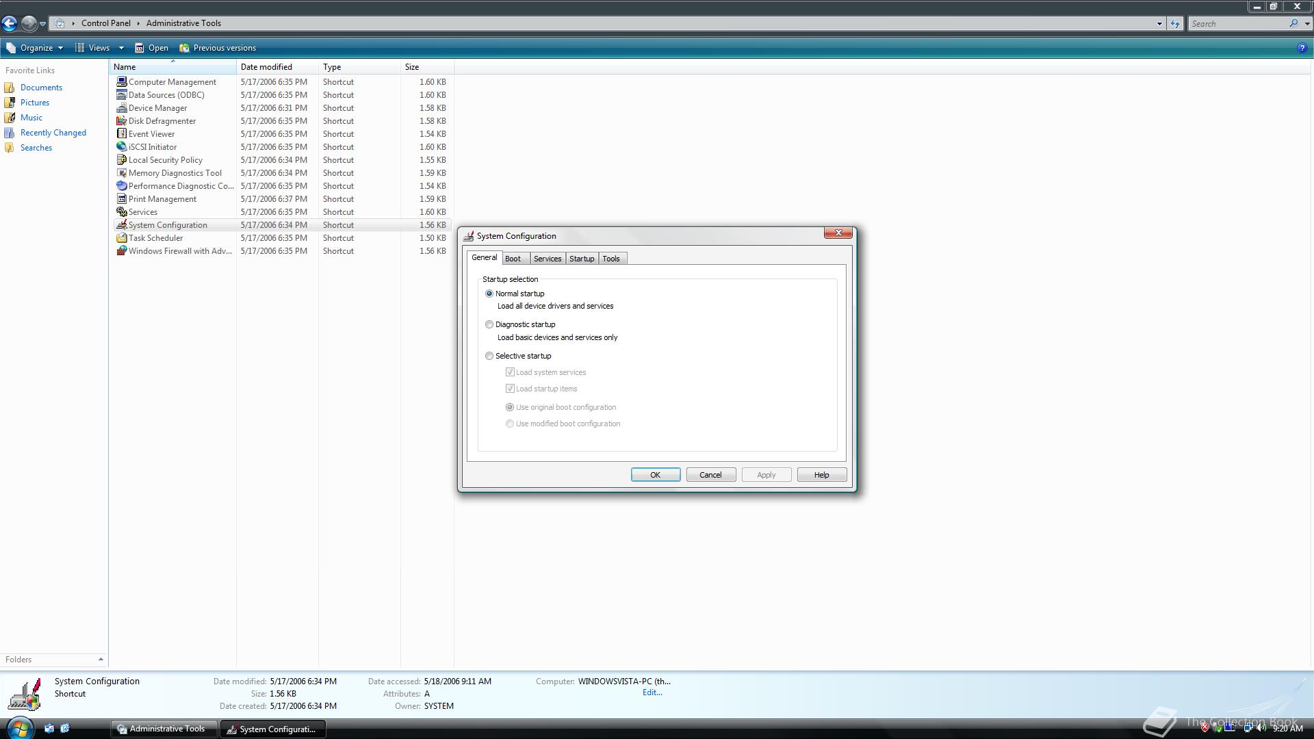Image resolution: width=1314 pixels, height=739 pixels.
Task: Expand the Control Panel breadcrumb arrow
Action: pyautogui.click(x=138, y=23)
